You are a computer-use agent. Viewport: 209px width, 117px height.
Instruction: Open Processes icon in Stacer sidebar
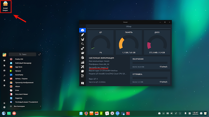coord(83,53)
